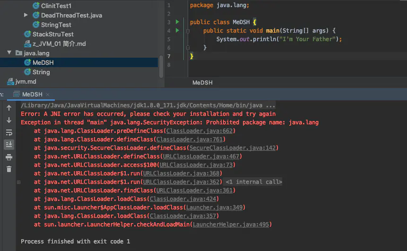Select z_JVM_01 简介.md in the project tree
The width and height of the screenshot is (407, 251).
[59, 44]
